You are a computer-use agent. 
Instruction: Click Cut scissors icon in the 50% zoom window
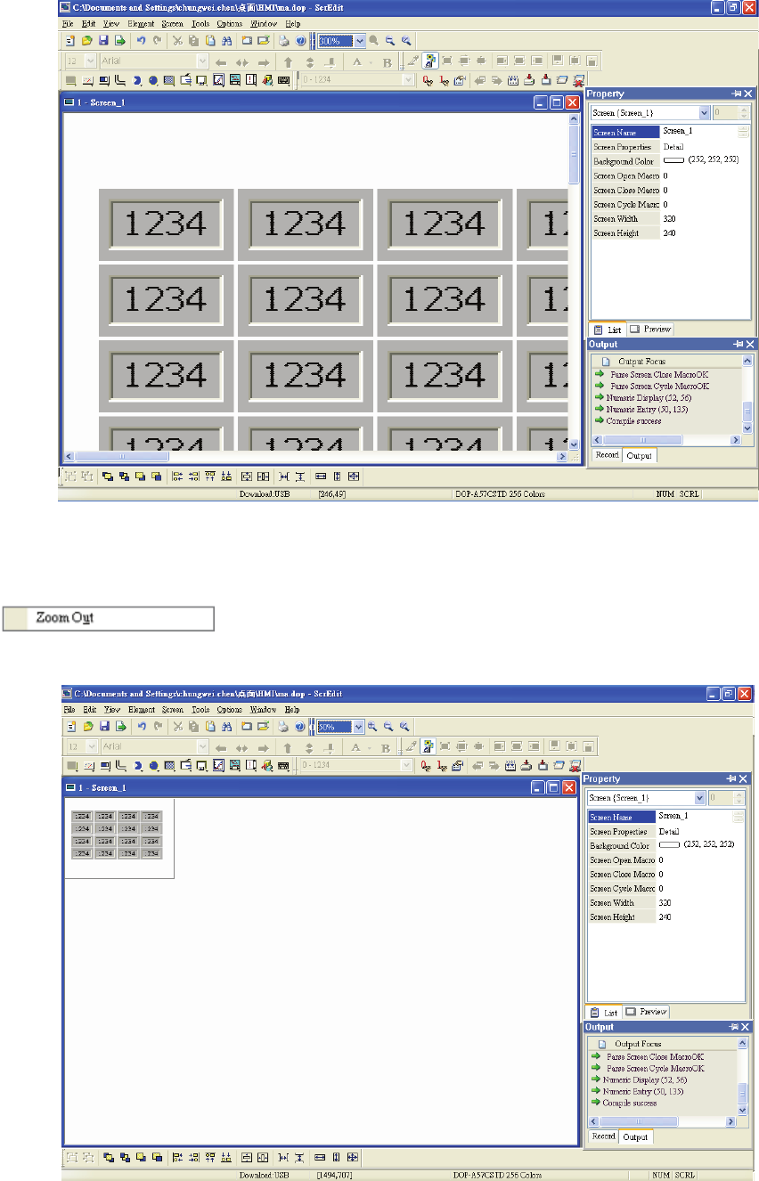(178, 726)
